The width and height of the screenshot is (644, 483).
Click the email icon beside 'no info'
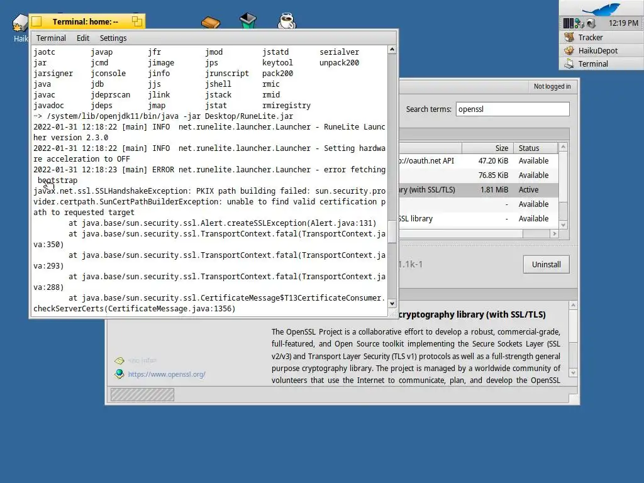[119, 360]
